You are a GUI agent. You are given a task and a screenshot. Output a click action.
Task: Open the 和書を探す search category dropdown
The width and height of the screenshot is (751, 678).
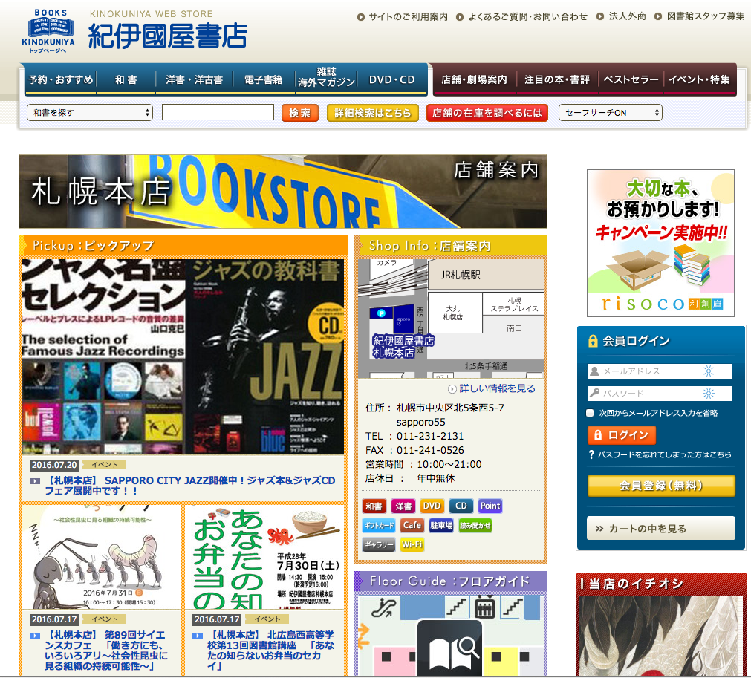click(x=90, y=113)
